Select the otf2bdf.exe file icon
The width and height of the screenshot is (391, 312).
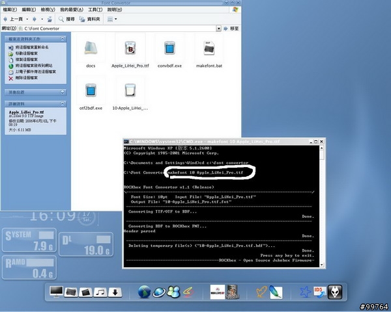pyautogui.click(x=91, y=90)
